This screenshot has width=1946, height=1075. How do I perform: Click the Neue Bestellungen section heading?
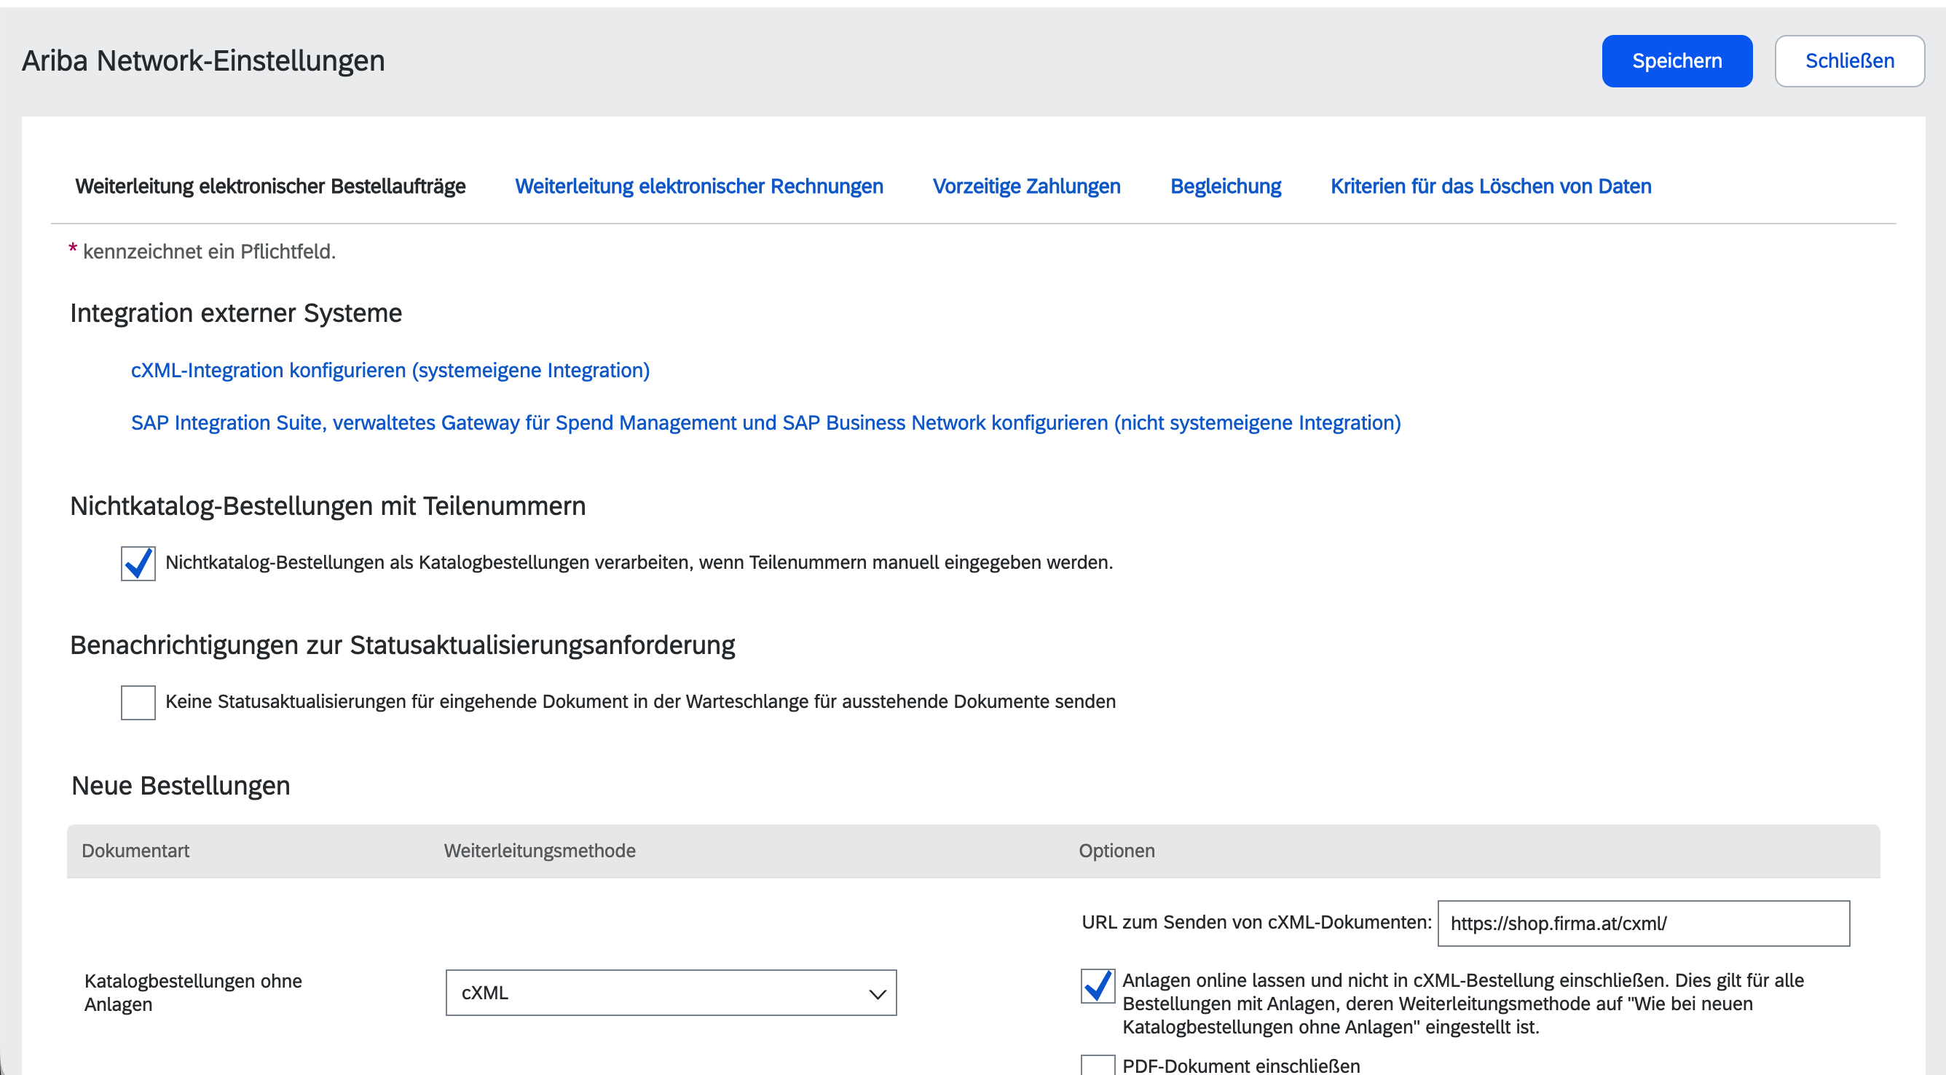tap(181, 786)
